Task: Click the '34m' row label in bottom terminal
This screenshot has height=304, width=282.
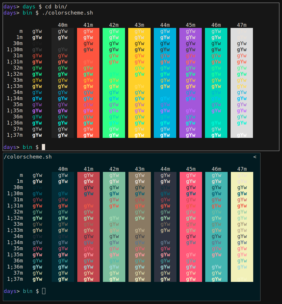Action: pos(18,236)
